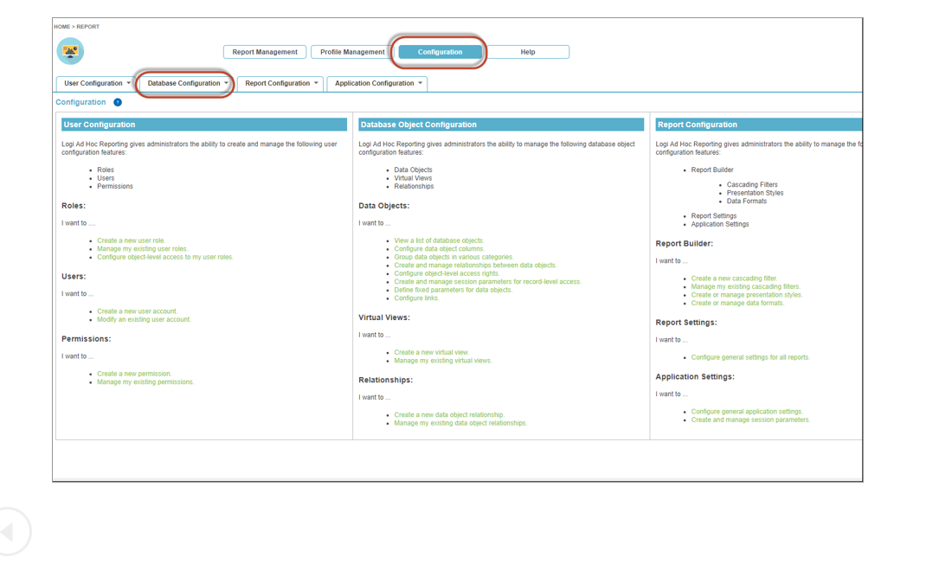
Task: Open 'View a list of database objects'
Action: click(439, 240)
